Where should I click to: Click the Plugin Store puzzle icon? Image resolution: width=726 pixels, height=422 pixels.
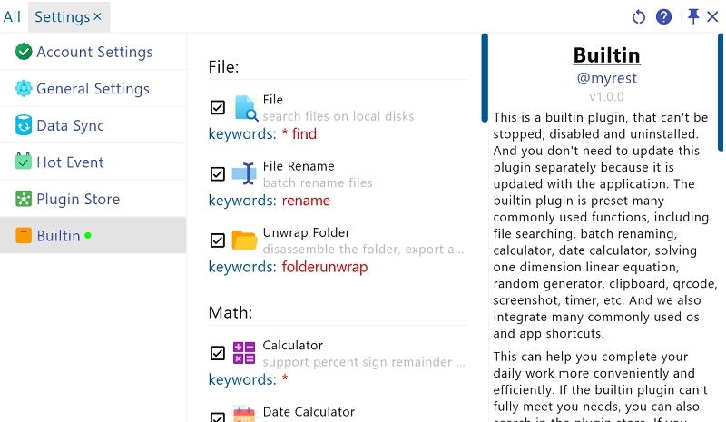click(x=24, y=199)
